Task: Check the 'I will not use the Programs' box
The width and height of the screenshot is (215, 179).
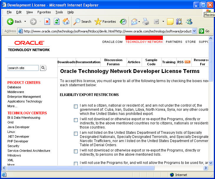Action: point(76,163)
